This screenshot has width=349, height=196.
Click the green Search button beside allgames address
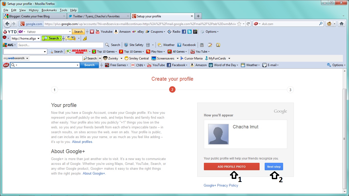tap(52, 38)
